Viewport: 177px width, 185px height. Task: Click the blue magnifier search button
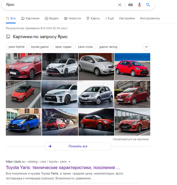tap(148, 5)
